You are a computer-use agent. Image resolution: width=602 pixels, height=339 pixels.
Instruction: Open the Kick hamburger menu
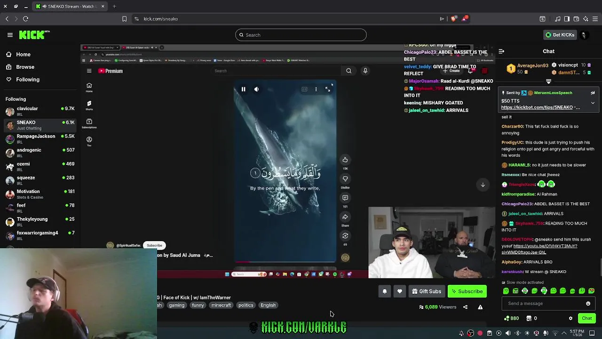pyautogui.click(x=10, y=35)
